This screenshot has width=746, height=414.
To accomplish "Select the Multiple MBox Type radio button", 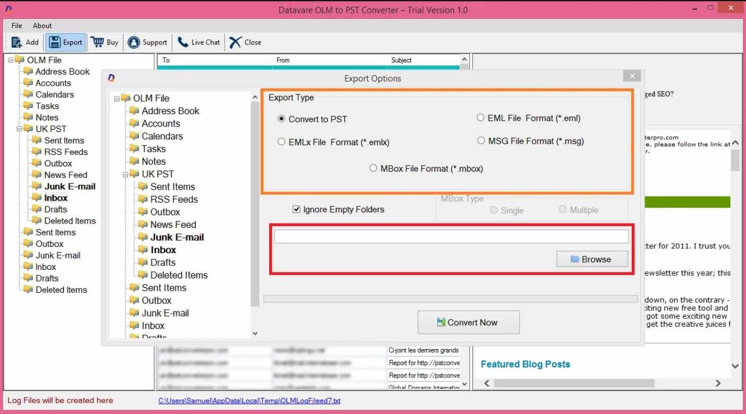I will (562, 209).
